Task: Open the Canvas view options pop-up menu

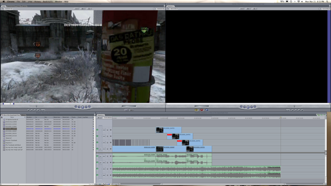Action: click(x=255, y=9)
